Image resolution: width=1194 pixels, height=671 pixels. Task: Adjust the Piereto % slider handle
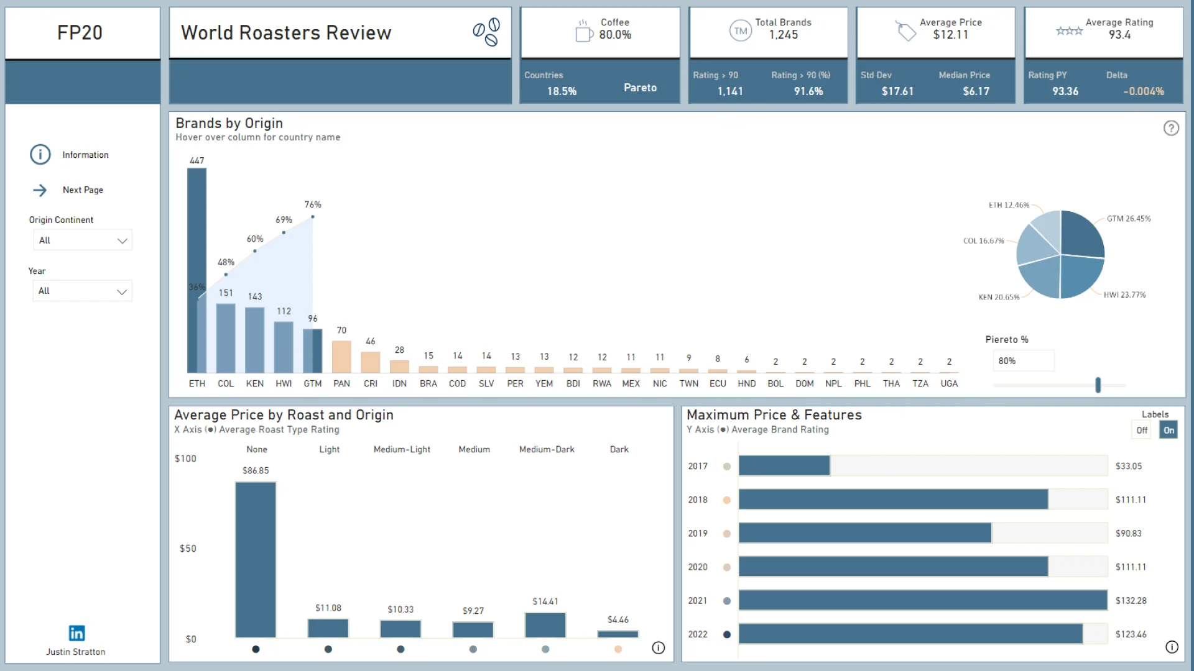click(1098, 385)
